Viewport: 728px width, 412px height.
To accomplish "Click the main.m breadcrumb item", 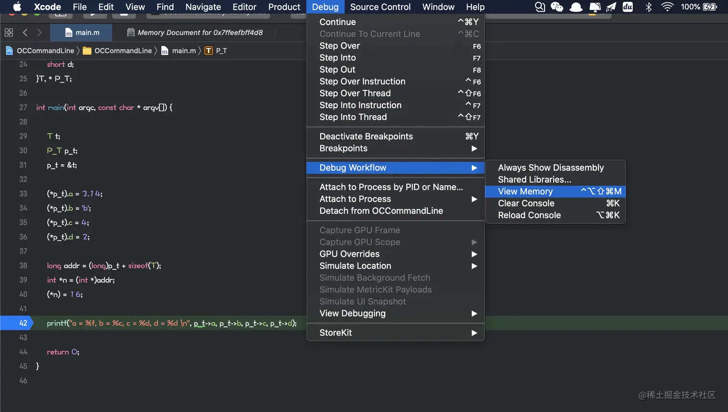I will (x=183, y=51).
